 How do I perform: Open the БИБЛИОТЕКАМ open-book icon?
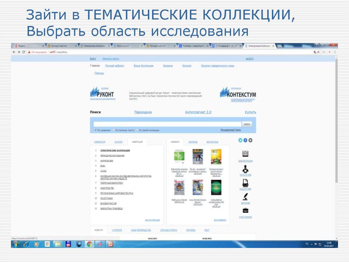tap(245, 154)
